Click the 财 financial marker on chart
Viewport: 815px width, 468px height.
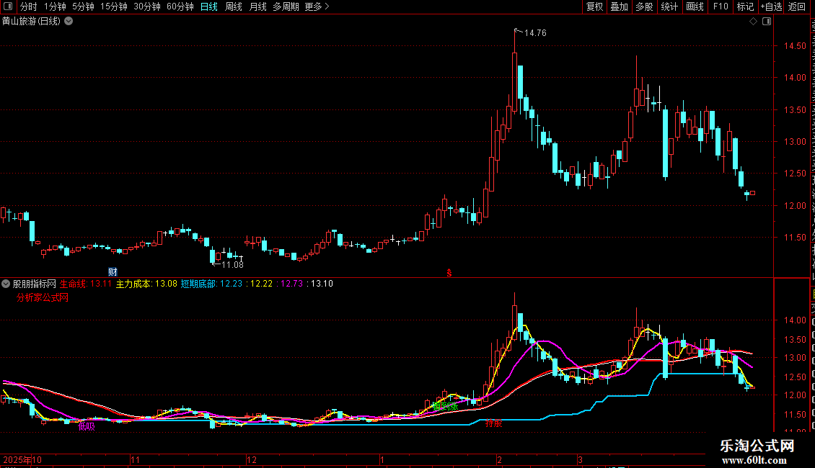[x=113, y=272]
